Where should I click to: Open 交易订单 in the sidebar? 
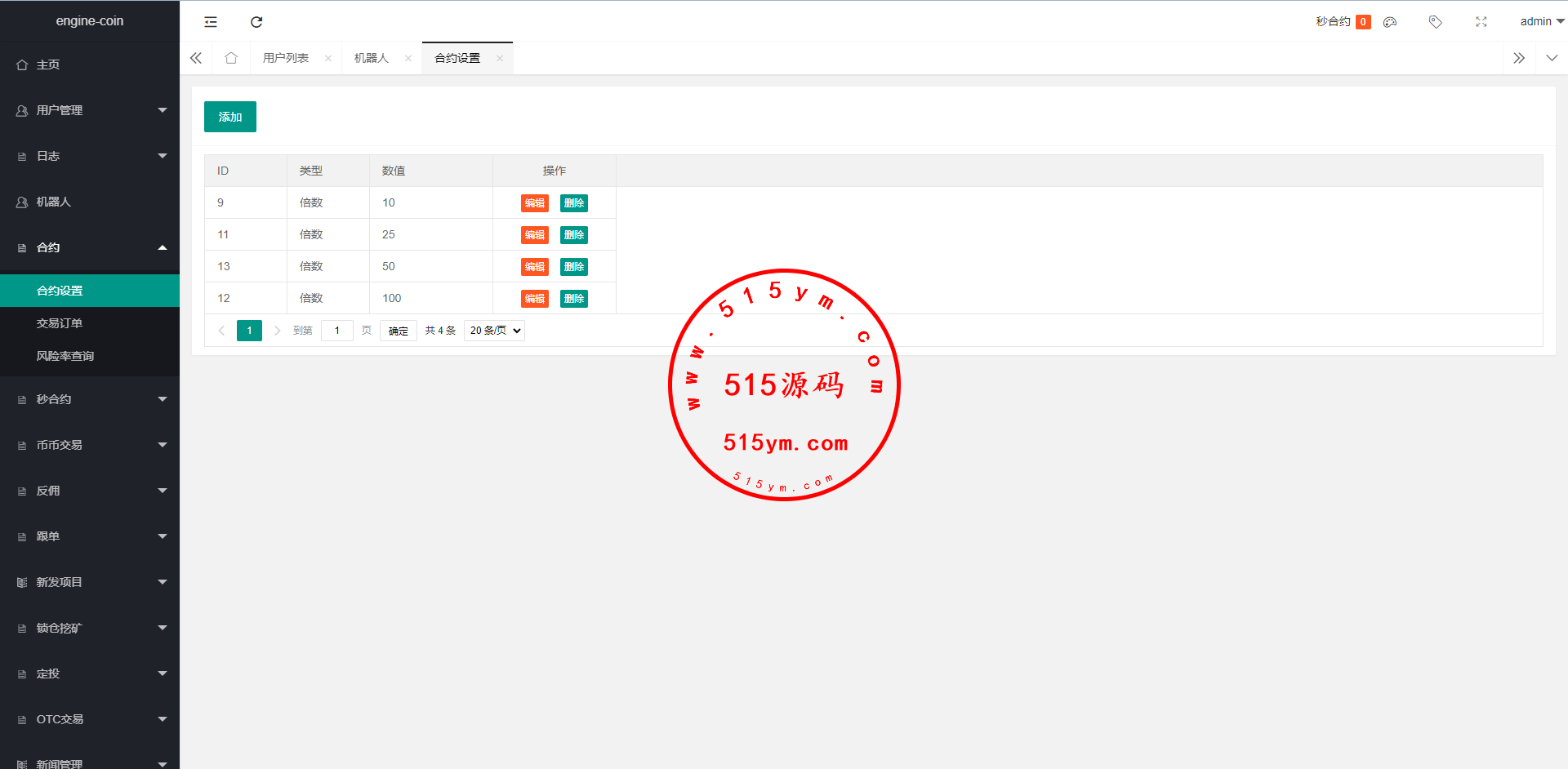(60, 323)
